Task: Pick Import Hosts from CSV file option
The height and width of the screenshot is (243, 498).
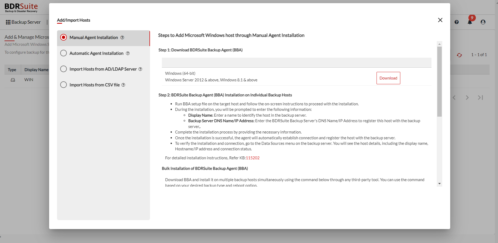Action: pyautogui.click(x=63, y=85)
